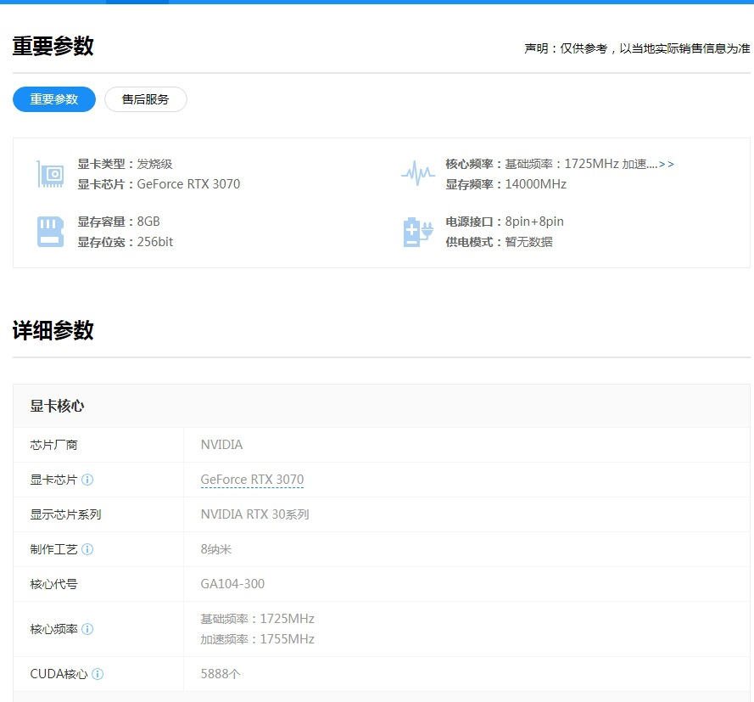Select the 基础频率：1725MHz table value

click(257, 619)
